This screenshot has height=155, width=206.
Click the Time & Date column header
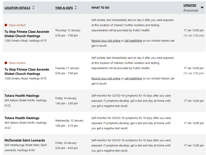pos(64,8)
